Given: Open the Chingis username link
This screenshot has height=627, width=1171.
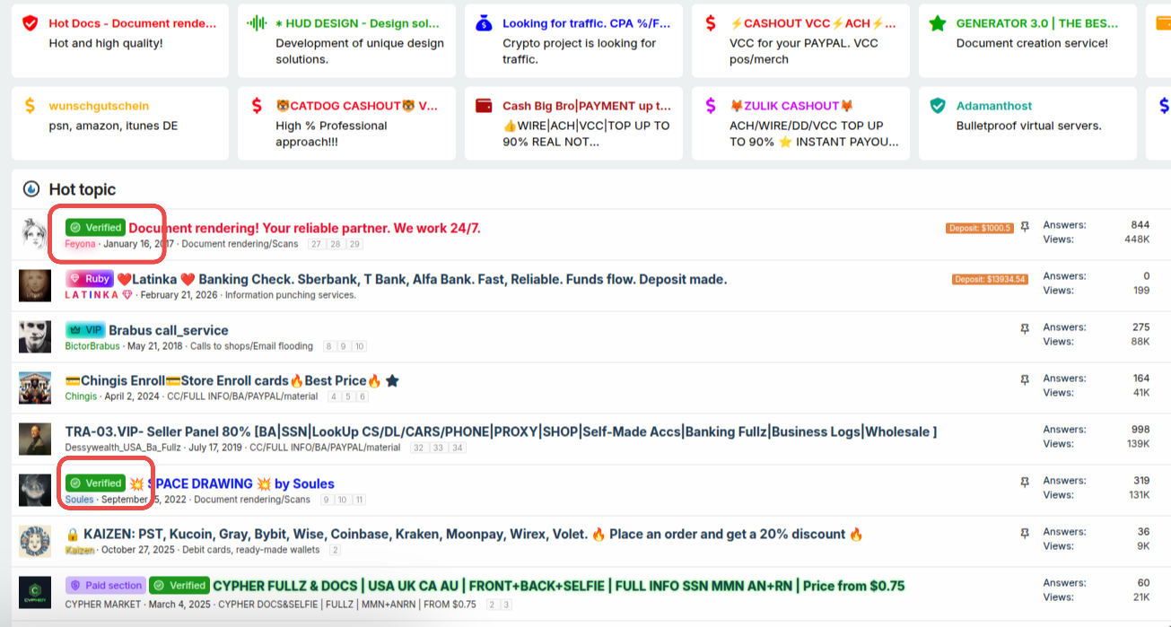Looking at the screenshot, I should (x=81, y=397).
